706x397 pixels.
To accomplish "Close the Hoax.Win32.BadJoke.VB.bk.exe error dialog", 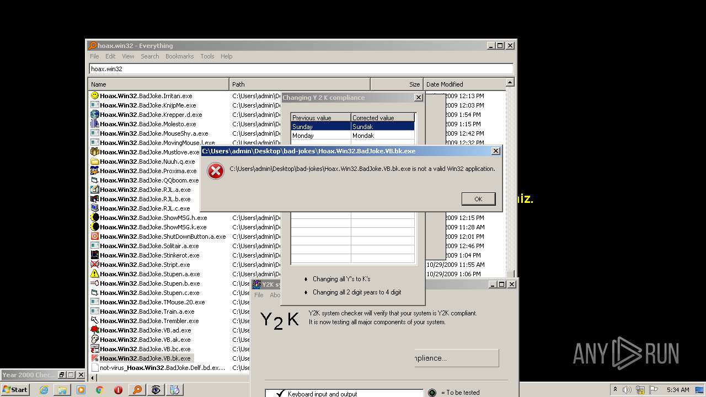I will click(495, 151).
